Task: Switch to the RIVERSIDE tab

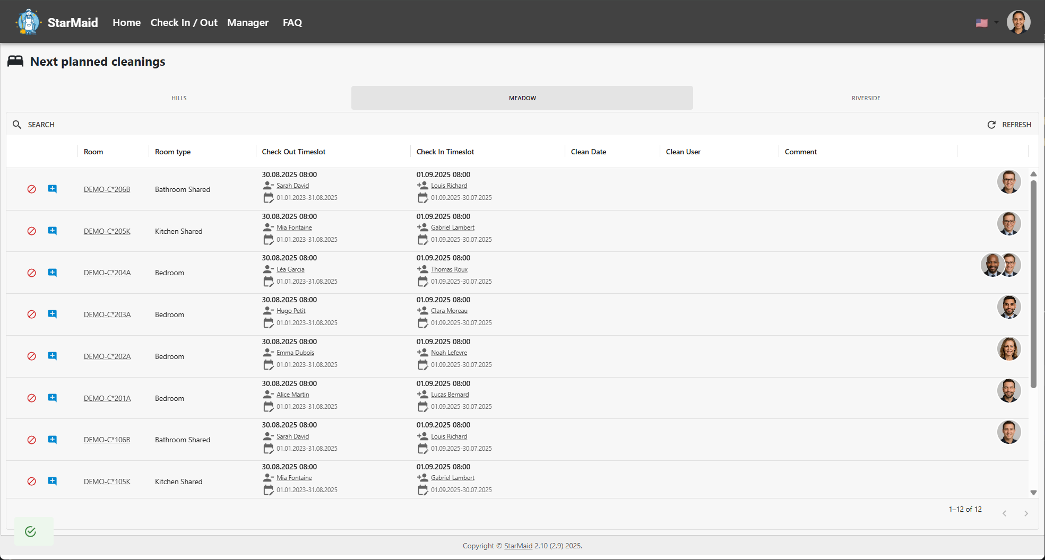Action: click(866, 98)
